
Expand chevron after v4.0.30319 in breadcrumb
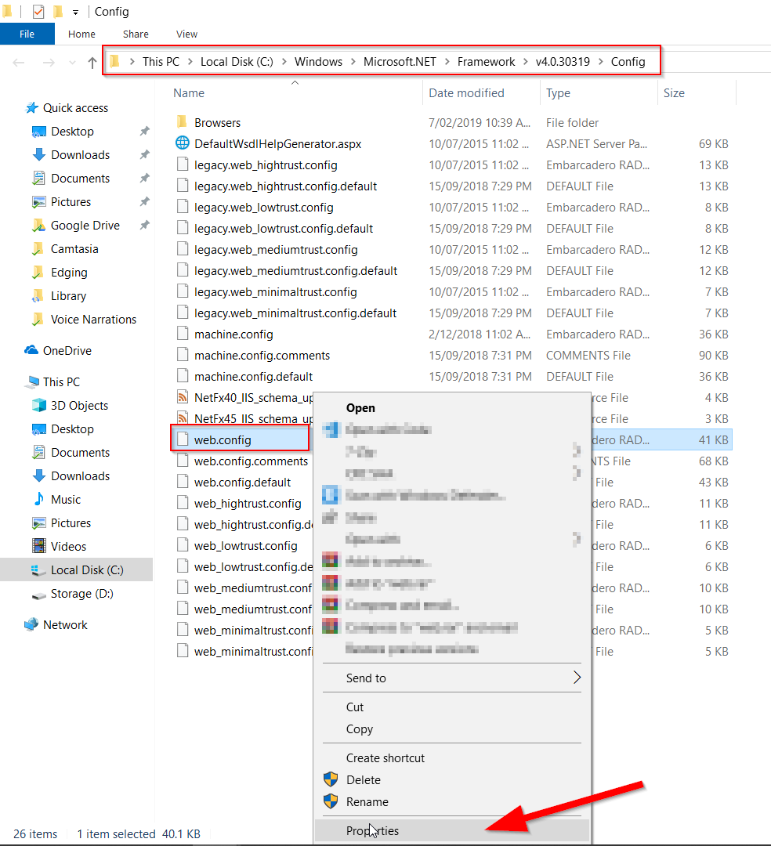[600, 62]
